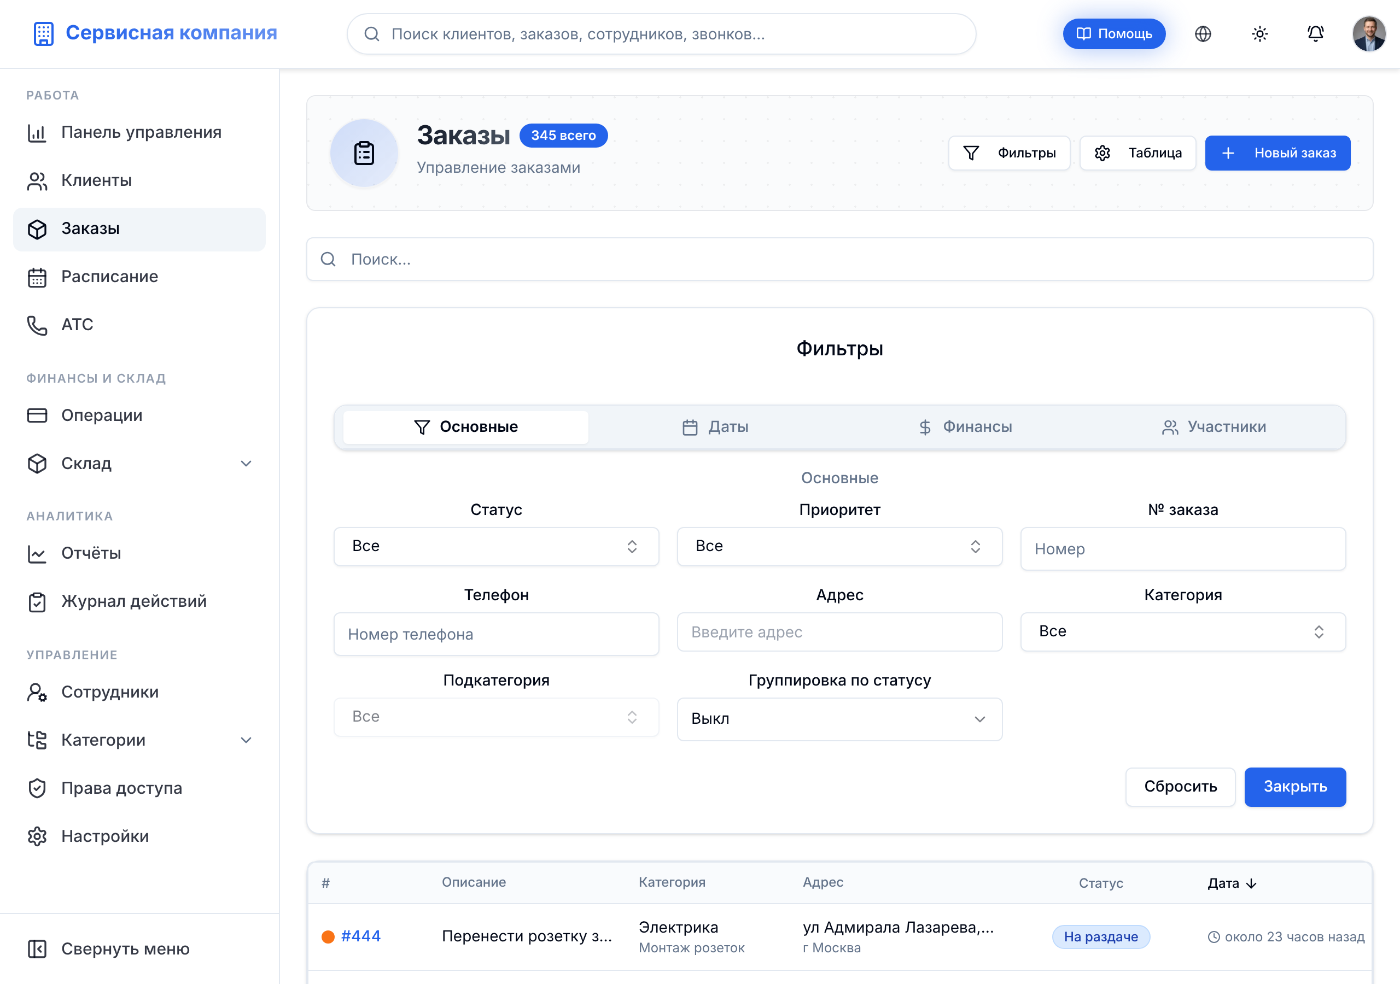Open Группировка по статусу dropdown

click(839, 719)
